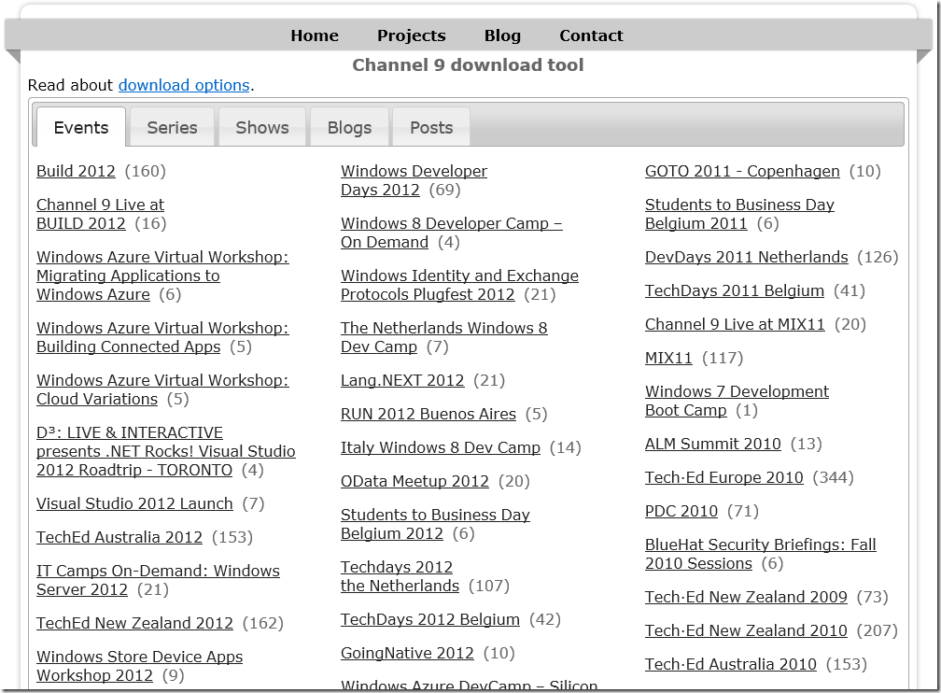Image resolution: width=941 pixels, height=693 pixels.
Task: Open Tech·Ed New Zealand 2009 event
Action: [746, 597]
